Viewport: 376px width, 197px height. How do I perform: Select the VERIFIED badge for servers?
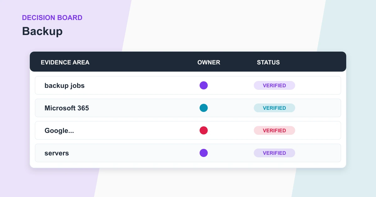[274, 153]
